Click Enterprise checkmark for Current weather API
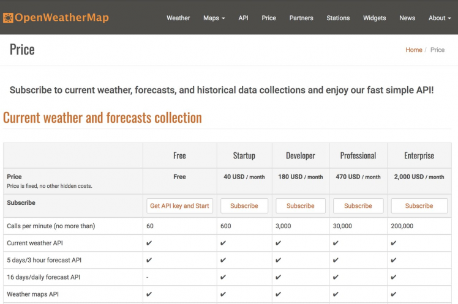458x304 pixels. click(x=394, y=243)
